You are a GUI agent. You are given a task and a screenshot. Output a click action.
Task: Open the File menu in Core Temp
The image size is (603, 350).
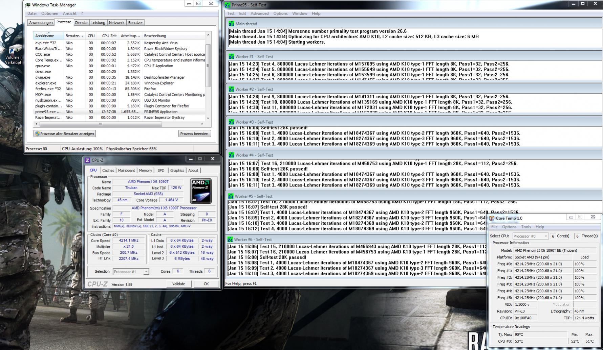point(494,227)
